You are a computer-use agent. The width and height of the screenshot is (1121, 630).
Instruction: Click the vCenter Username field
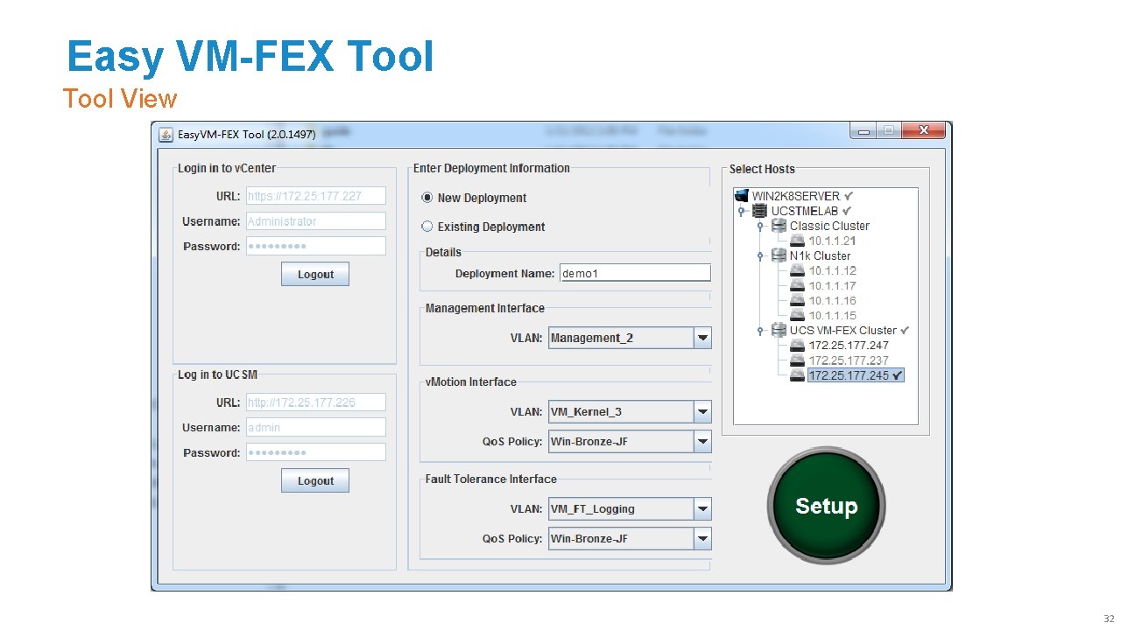(315, 221)
